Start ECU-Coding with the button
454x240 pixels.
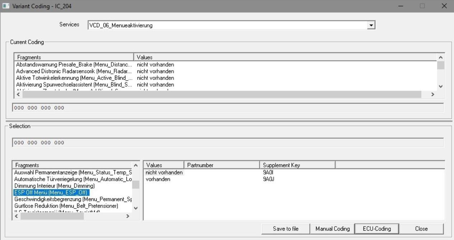click(x=377, y=229)
